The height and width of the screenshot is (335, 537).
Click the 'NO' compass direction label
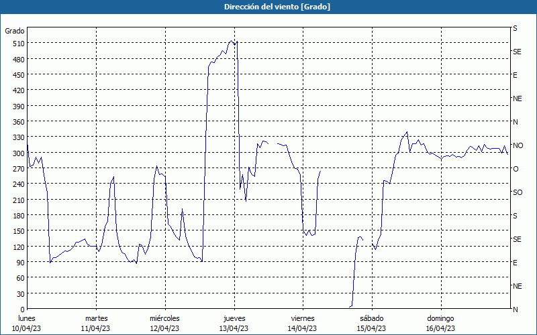(x=518, y=145)
